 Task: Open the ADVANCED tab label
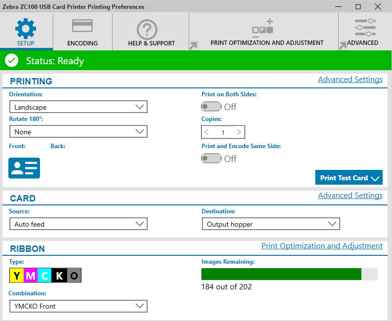(363, 43)
